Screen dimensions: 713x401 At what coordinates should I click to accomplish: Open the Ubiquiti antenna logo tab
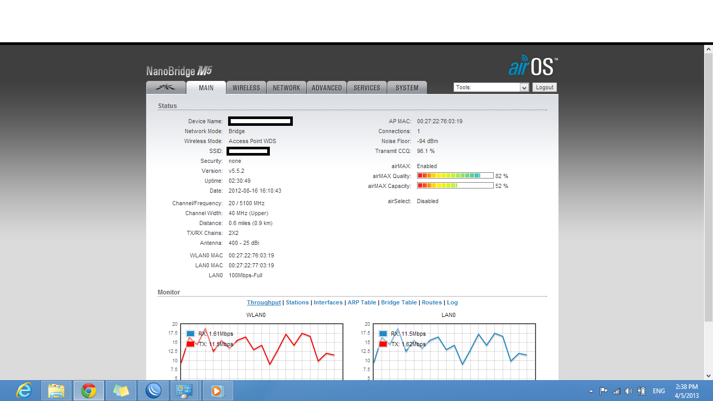pyautogui.click(x=165, y=88)
